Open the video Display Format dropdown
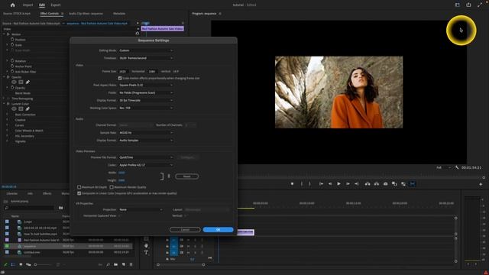 tap(146, 100)
